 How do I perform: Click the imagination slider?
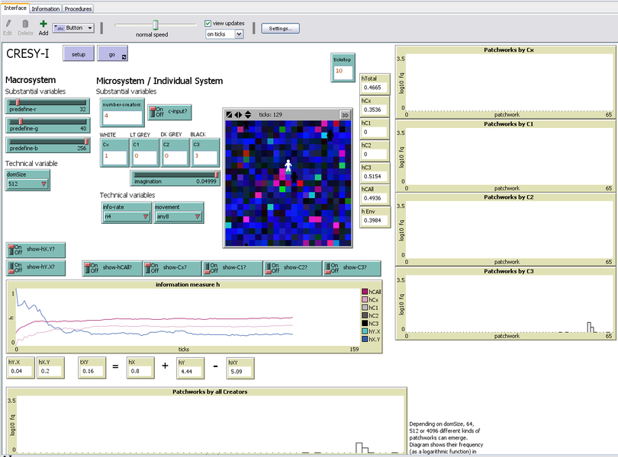[175, 178]
